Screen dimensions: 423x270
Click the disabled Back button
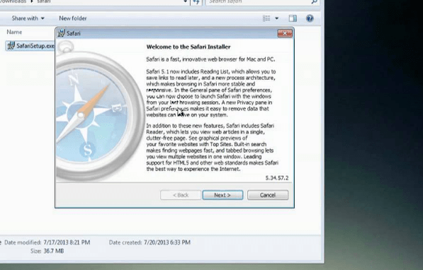181,195
